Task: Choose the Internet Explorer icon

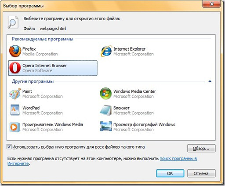Action: [x=106, y=51]
